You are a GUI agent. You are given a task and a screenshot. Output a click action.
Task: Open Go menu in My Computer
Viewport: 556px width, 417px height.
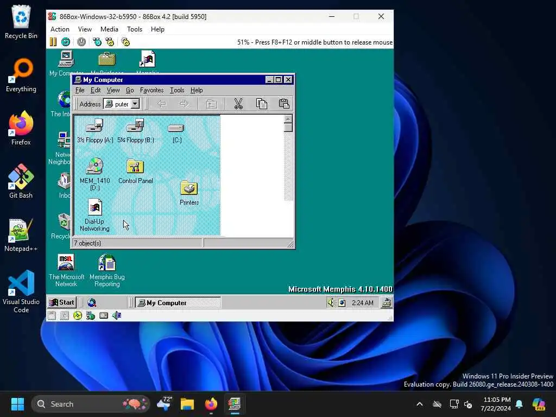tap(130, 90)
